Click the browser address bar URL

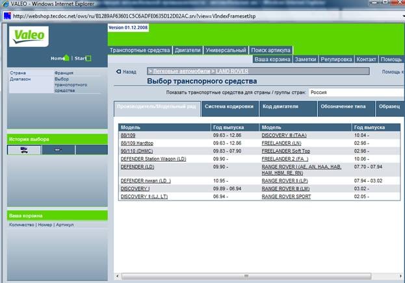[135, 16]
